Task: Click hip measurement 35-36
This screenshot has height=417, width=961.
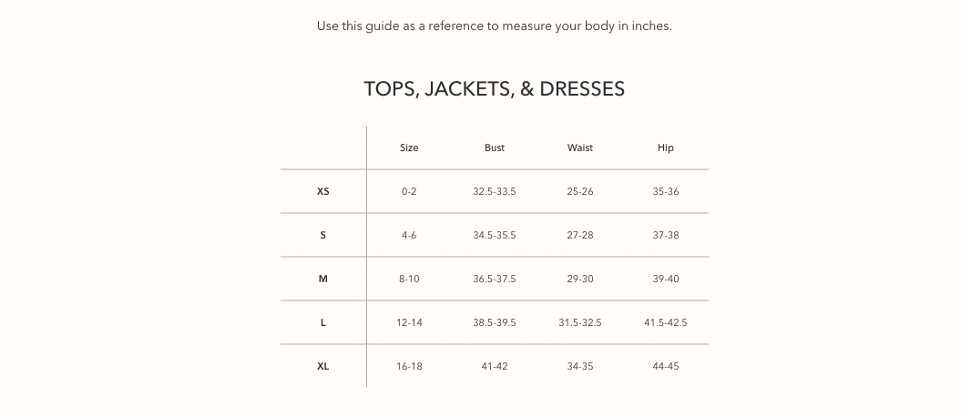Action: click(x=666, y=191)
